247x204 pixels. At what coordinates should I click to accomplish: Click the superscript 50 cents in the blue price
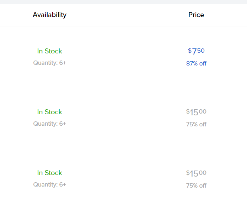(201, 51)
